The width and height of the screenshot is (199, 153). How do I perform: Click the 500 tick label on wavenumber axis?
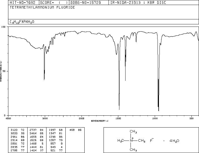pos(191,118)
